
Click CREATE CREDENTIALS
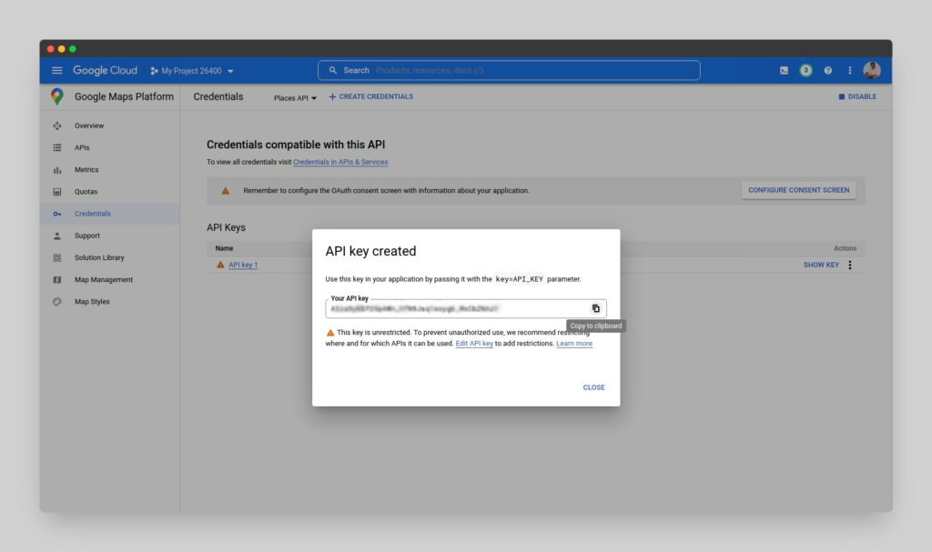click(x=371, y=96)
